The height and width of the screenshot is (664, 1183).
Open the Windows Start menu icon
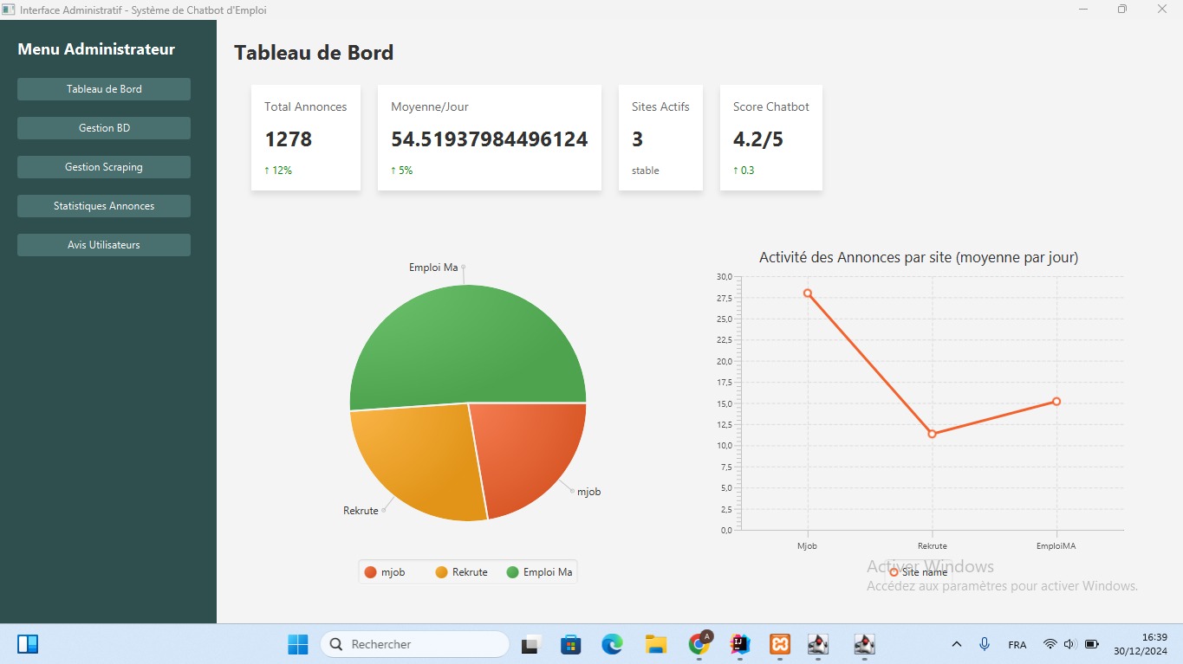pyautogui.click(x=297, y=644)
